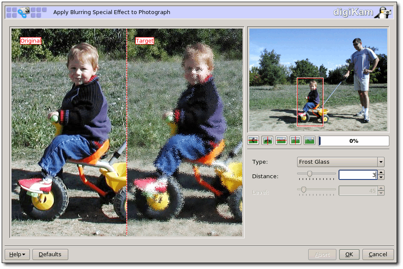
Task: Click the Distance slider handle
Action: (310, 174)
